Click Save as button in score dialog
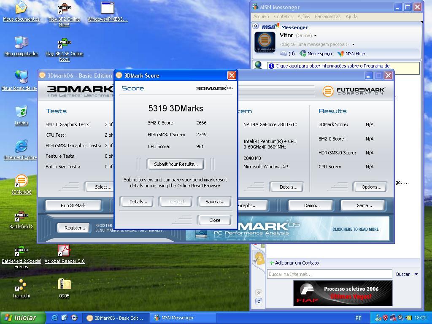 tap(215, 202)
